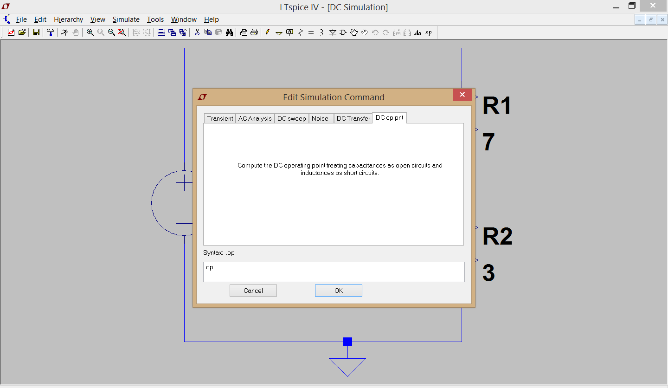Print the schematic with printer icon

pos(254,32)
